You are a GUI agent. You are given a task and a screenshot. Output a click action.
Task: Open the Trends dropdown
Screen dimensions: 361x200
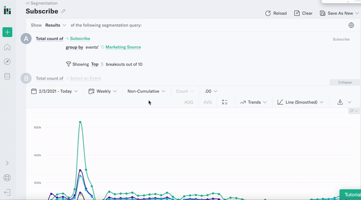[253, 102]
